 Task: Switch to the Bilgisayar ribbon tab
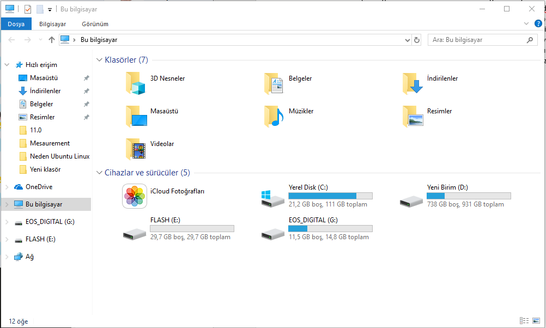[x=52, y=24]
